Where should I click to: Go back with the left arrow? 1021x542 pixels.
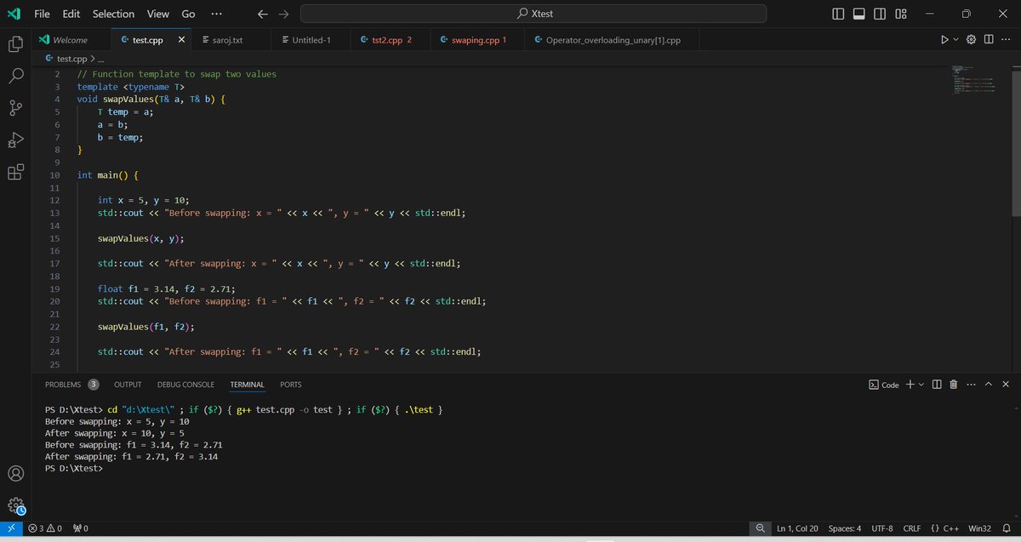[x=264, y=14]
